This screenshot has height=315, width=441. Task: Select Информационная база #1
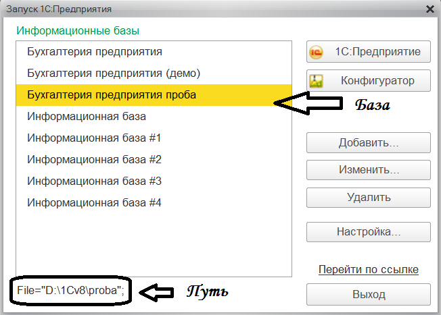pyautogui.click(x=154, y=138)
